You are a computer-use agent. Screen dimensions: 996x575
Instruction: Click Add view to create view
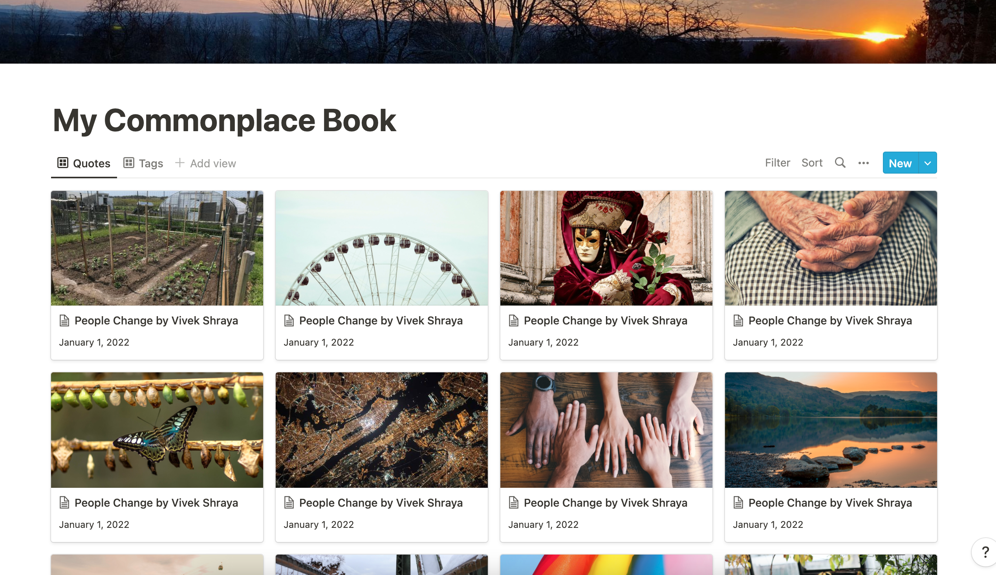pos(205,163)
